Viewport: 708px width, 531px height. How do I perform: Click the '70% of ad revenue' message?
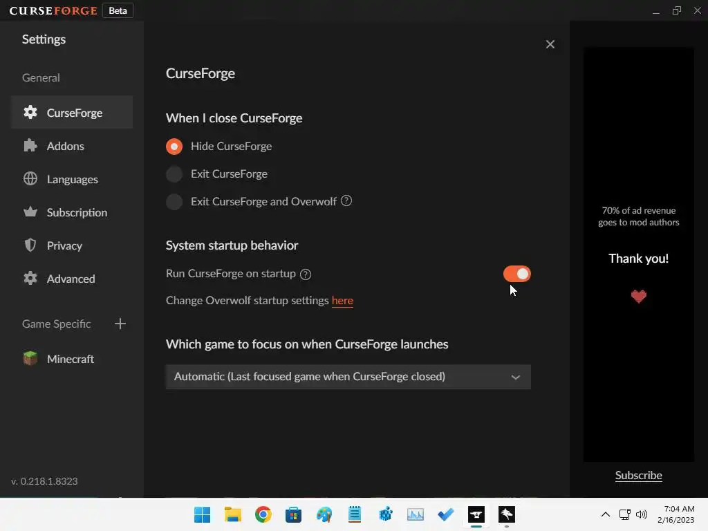[638, 216]
